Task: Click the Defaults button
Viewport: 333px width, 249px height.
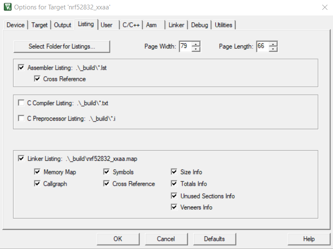Action: [215, 239]
